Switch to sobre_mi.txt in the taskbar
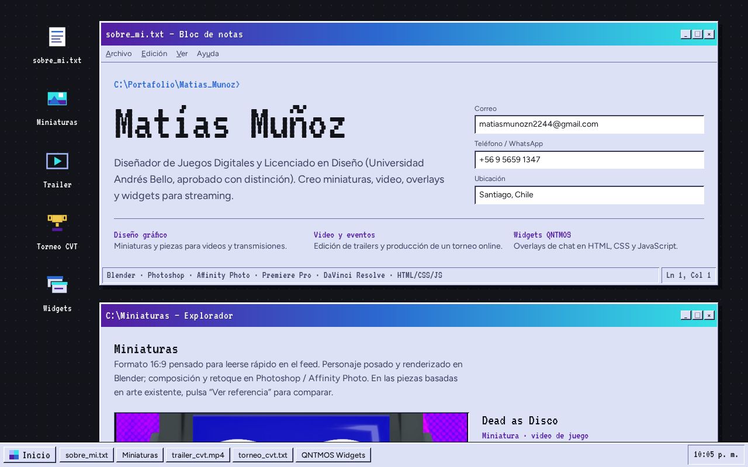The image size is (748, 467). point(86,455)
